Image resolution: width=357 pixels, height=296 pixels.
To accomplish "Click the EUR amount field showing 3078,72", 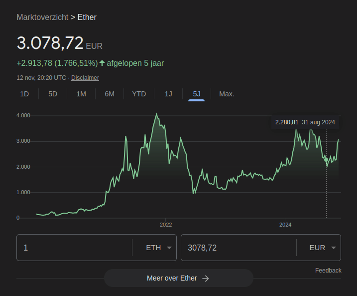I will [238, 248].
